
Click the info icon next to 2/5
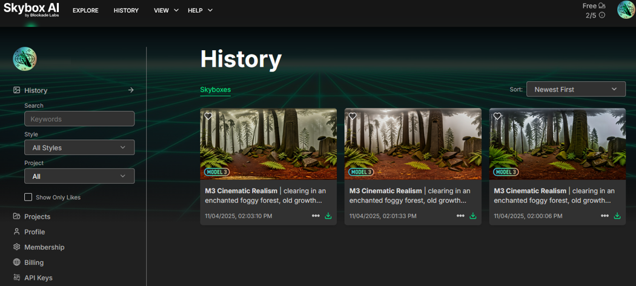click(x=602, y=15)
